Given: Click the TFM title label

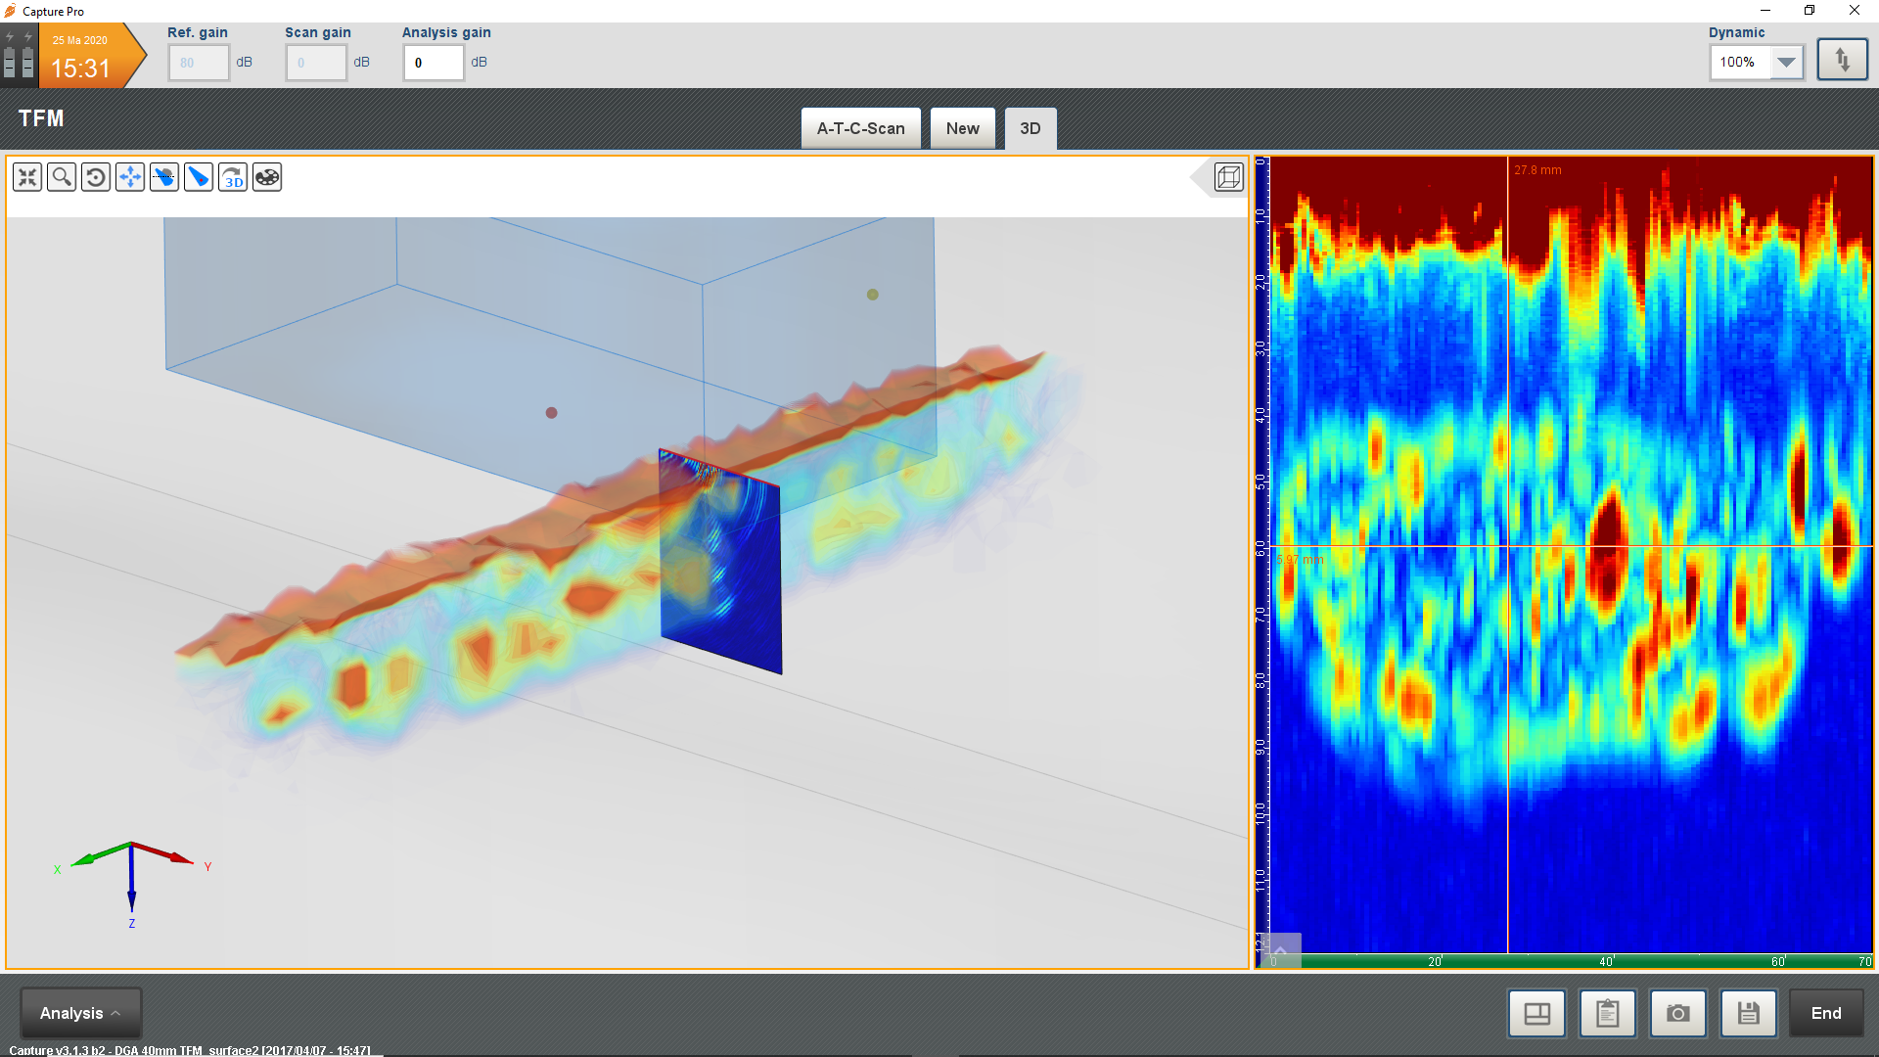Looking at the screenshot, I should coord(41,118).
